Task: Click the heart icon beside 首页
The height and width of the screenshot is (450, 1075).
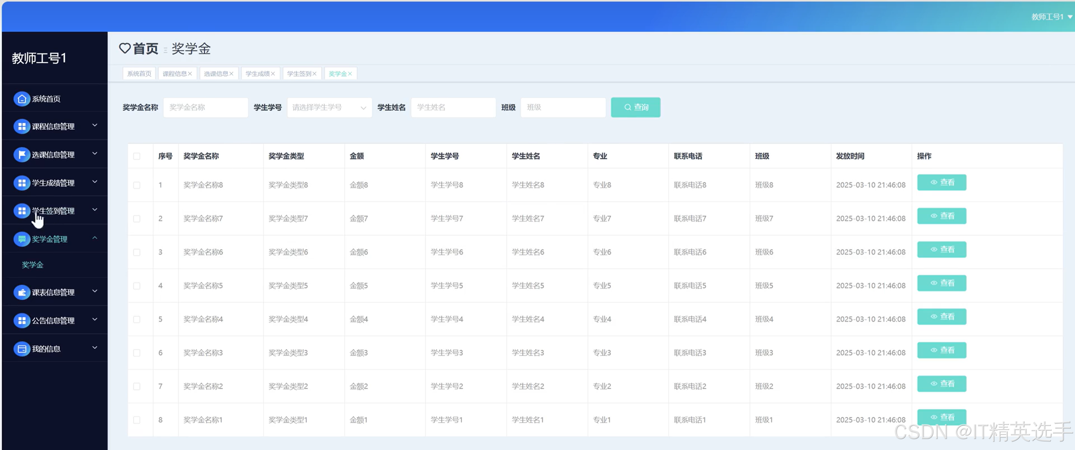Action: tap(125, 48)
